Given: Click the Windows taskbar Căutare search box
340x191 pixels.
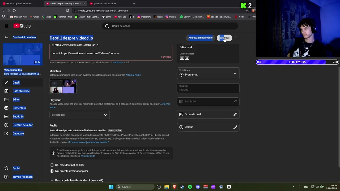Looking at the screenshot, I should click(x=135, y=187).
